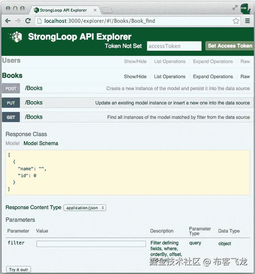Open Raw for Books

[245, 77]
